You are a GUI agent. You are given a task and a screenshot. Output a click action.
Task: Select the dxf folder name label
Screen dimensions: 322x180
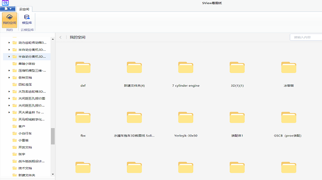coord(83,85)
